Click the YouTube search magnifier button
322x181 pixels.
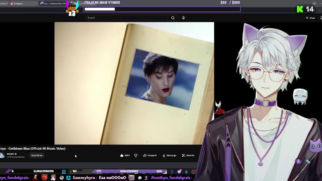[x=173, y=18]
